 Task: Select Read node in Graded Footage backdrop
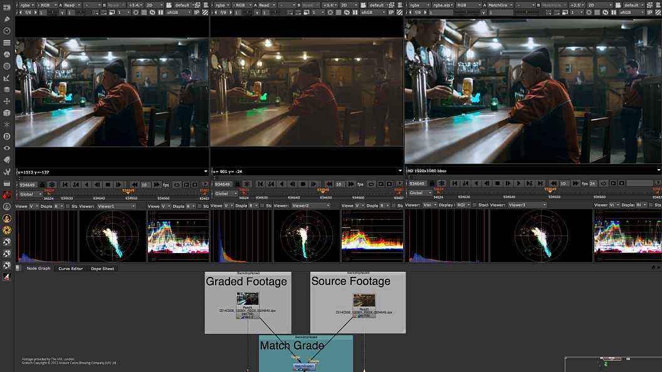pos(248,306)
